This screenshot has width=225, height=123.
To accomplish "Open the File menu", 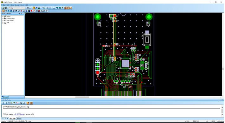I will 4,5.
